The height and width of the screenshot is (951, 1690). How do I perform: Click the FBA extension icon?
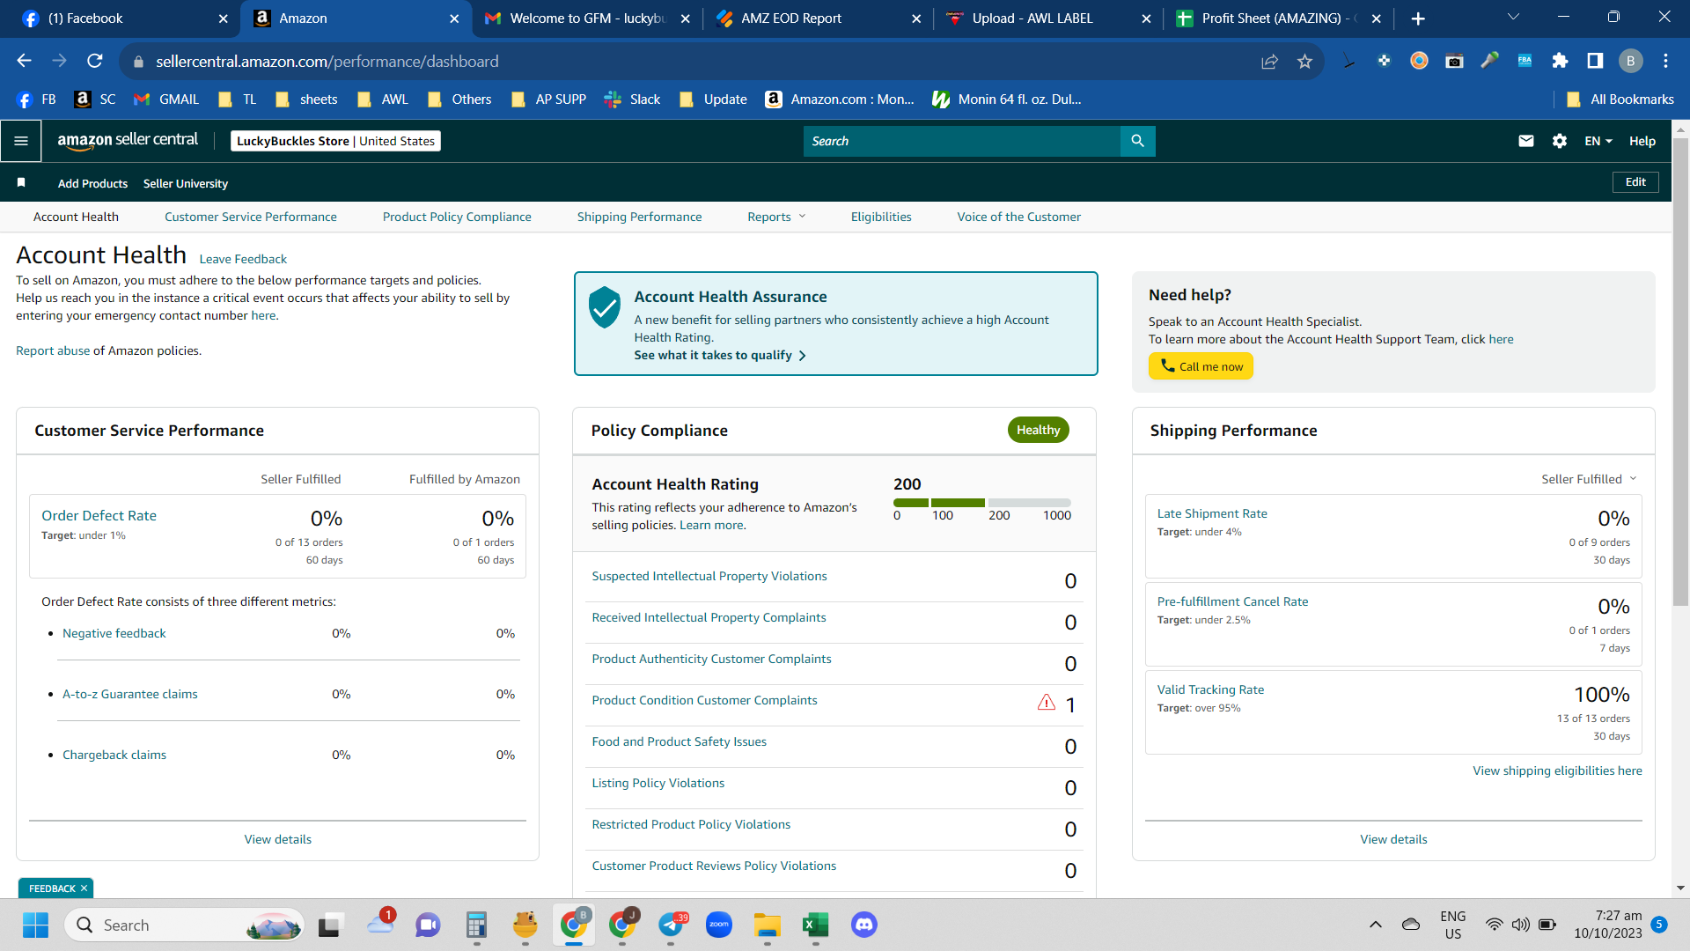tap(1525, 61)
